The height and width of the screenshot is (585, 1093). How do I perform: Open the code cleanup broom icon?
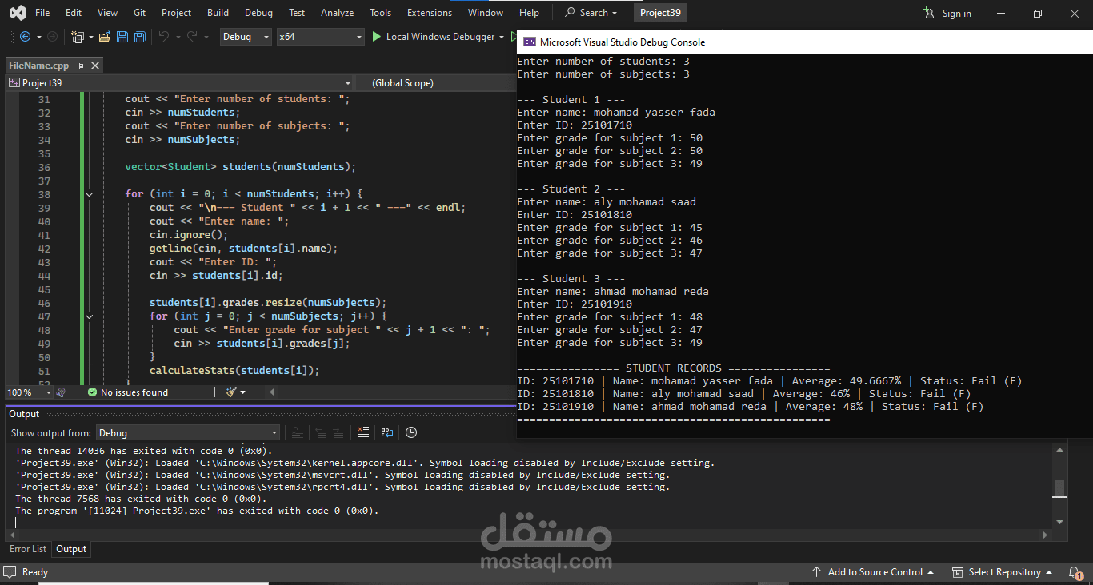point(231,392)
